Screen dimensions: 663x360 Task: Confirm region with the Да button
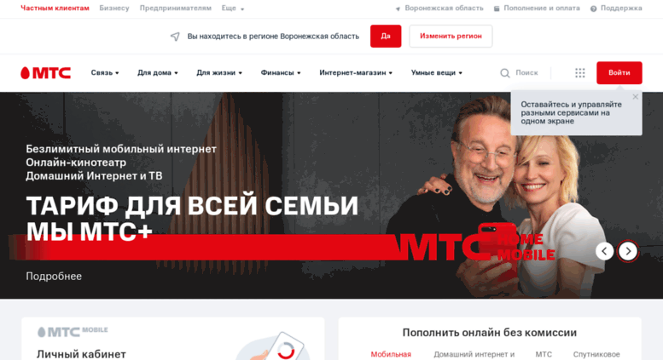click(x=386, y=37)
